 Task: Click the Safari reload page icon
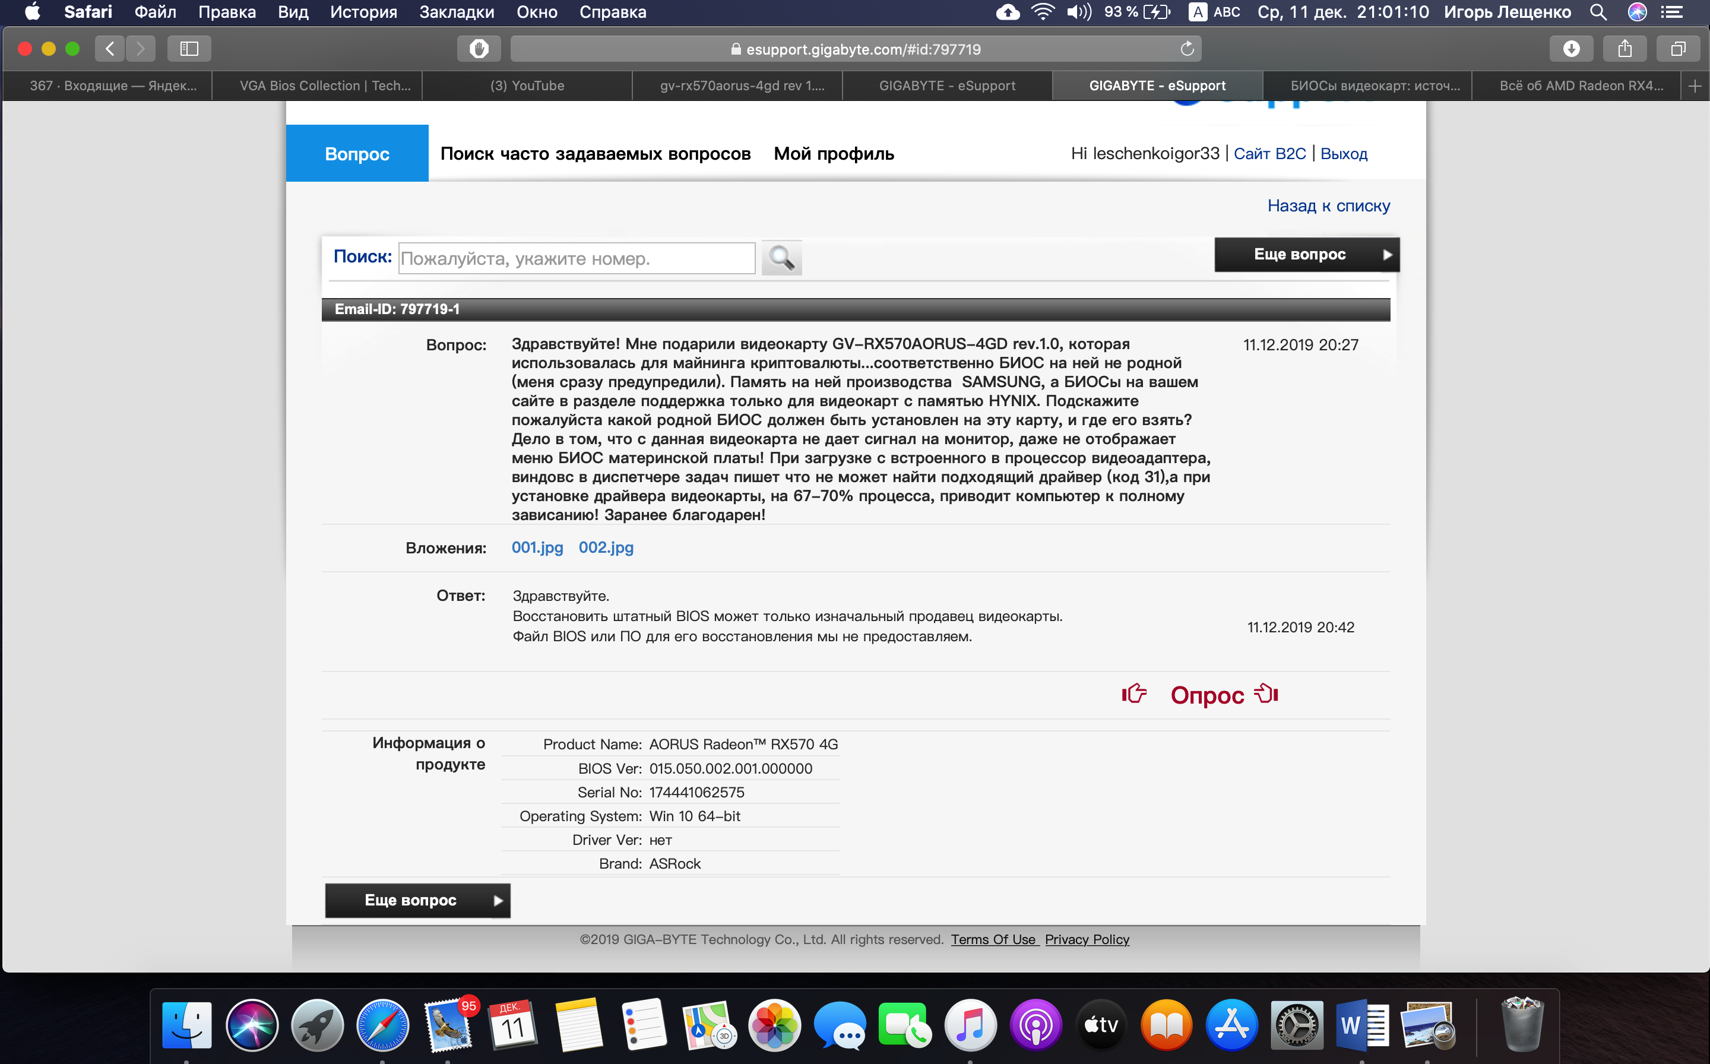click(x=1186, y=49)
